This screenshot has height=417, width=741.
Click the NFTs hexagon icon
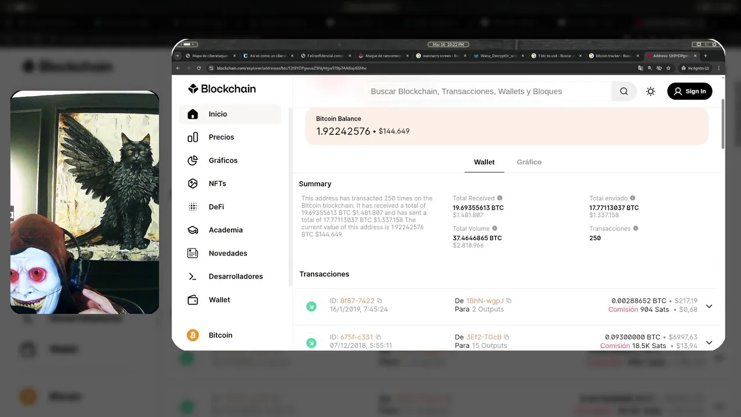(x=193, y=184)
